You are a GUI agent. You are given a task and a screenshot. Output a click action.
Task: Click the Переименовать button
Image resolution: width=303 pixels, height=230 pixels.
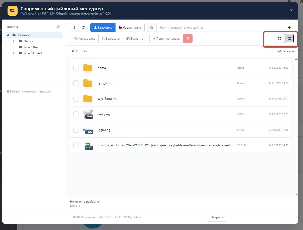[166, 39]
